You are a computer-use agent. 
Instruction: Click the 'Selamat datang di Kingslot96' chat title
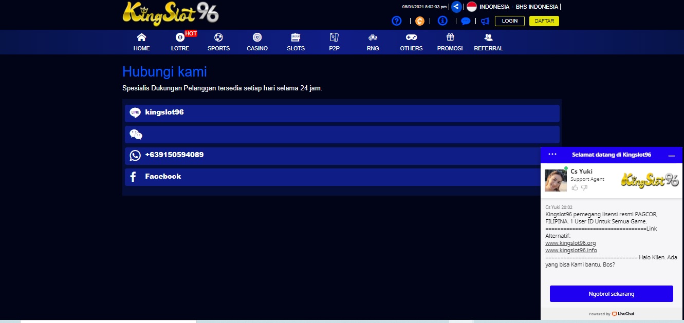[x=612, y=155]
